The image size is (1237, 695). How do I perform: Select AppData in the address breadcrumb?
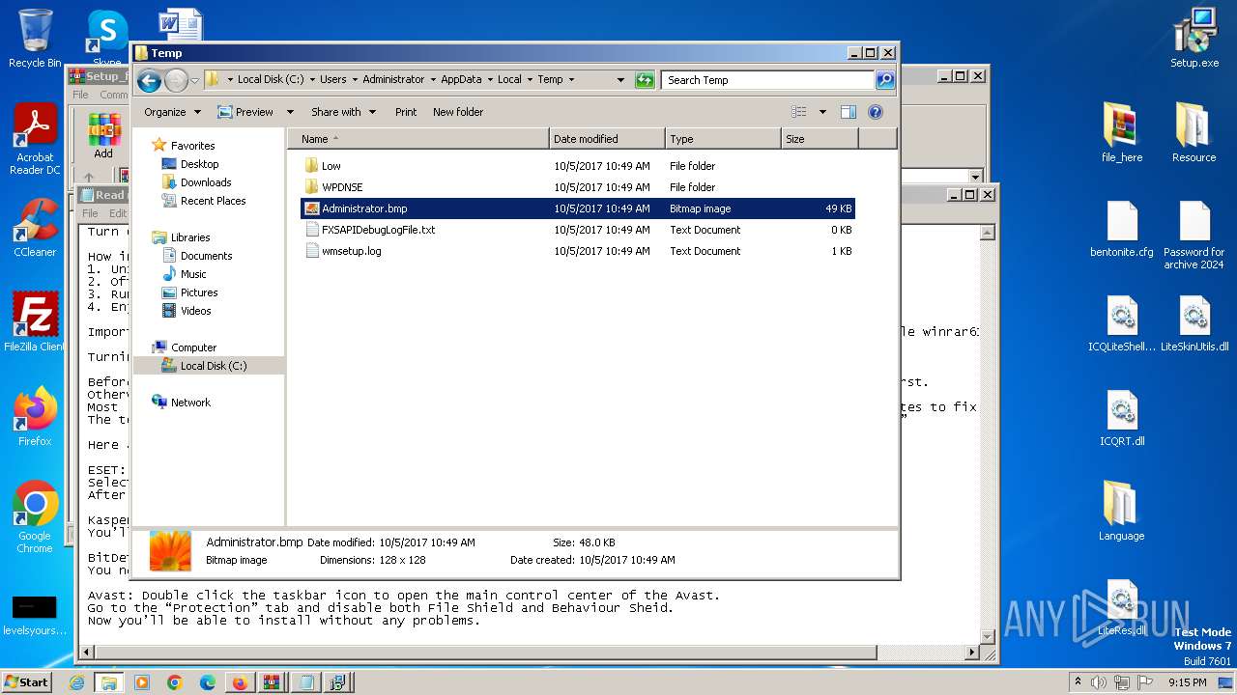(x=461, y=80)
